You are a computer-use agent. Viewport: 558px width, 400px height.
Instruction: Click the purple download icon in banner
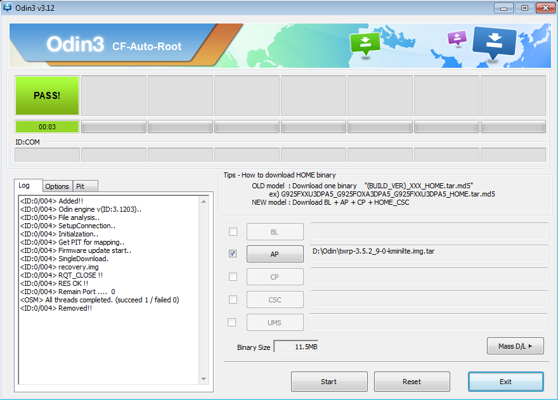click(457, 37)
